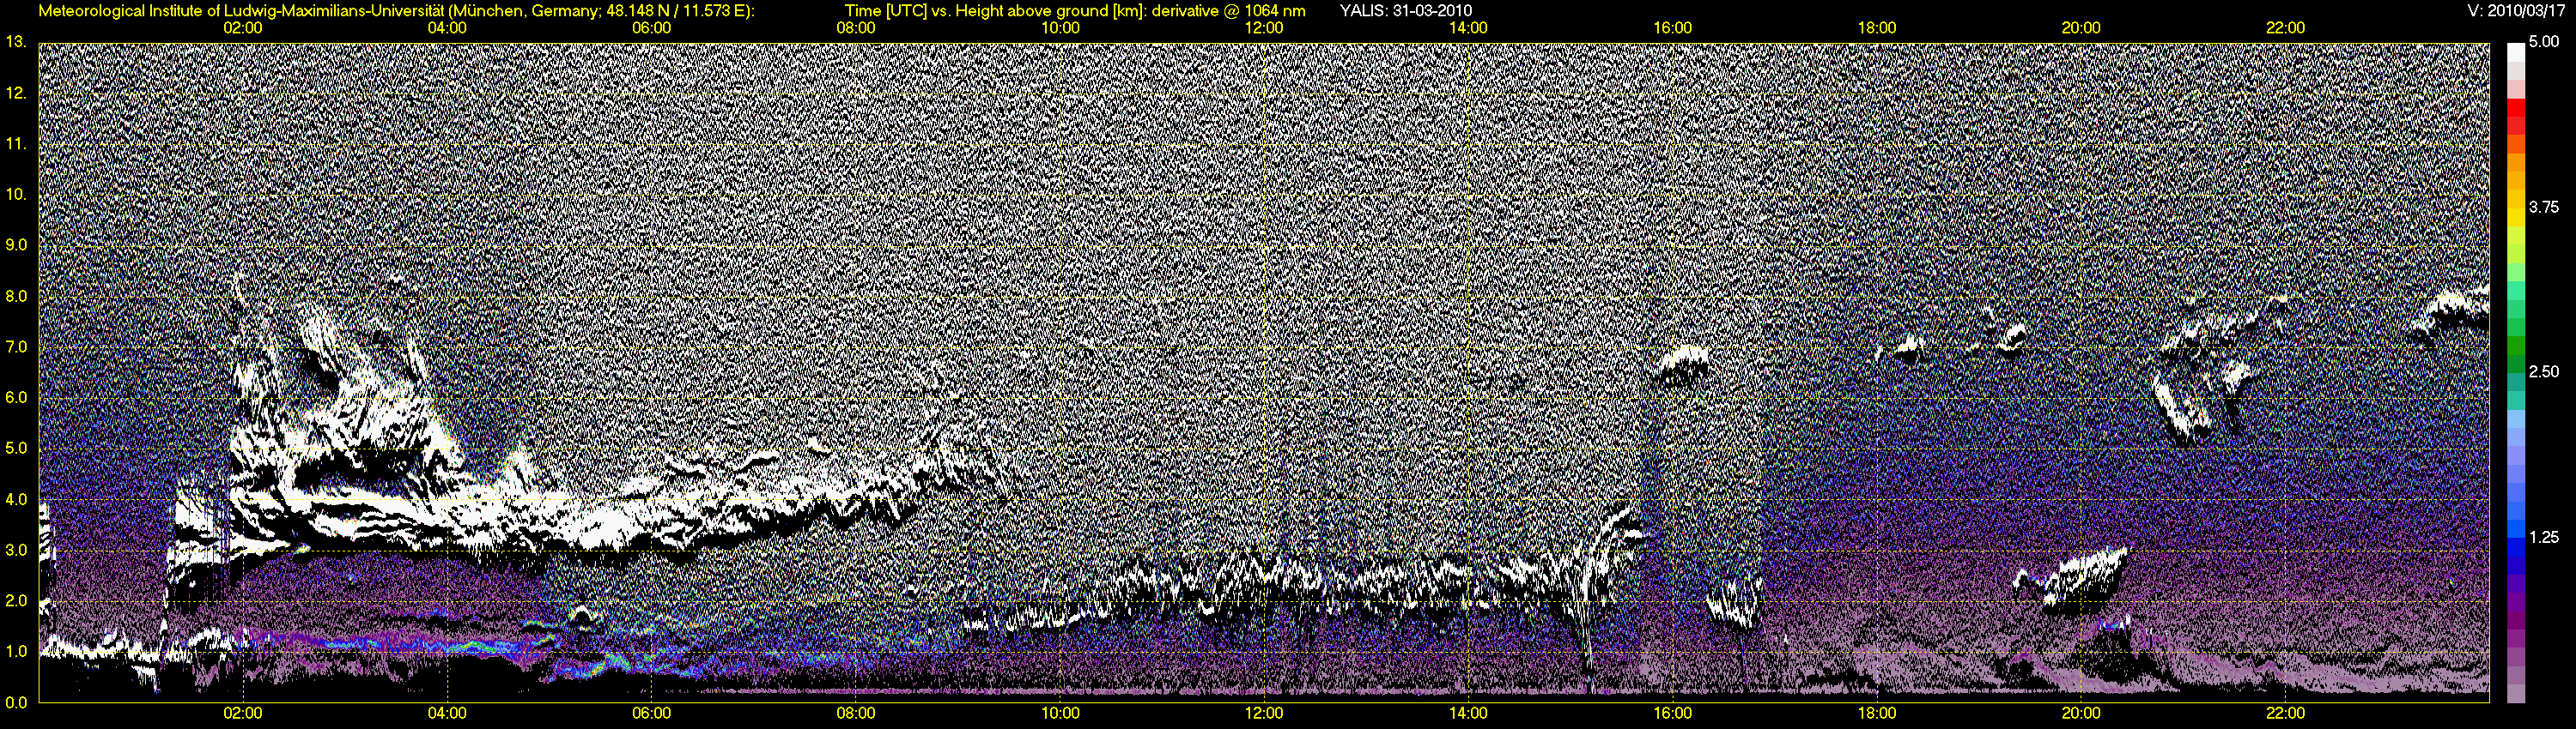This screenshot has height=729, width=2576.
Task: Click the 02:00 label on the bottom time axis
Action: (x=242, y=713)
